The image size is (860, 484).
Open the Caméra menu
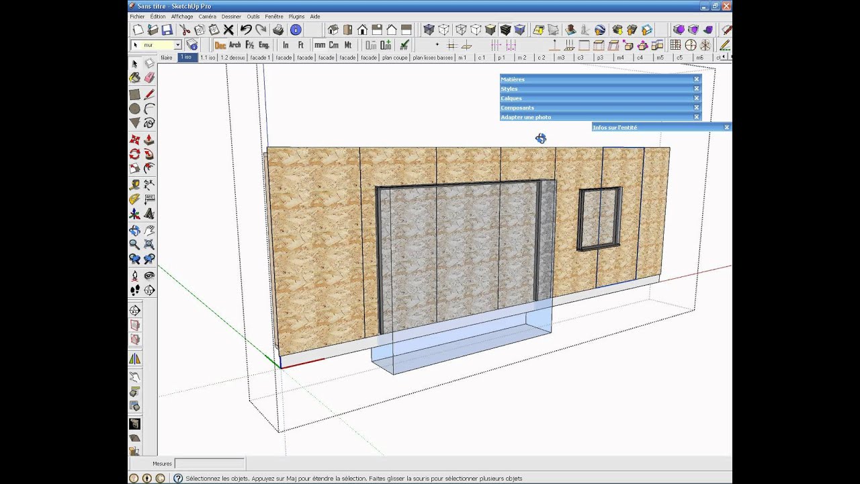(x=208, y=16)
